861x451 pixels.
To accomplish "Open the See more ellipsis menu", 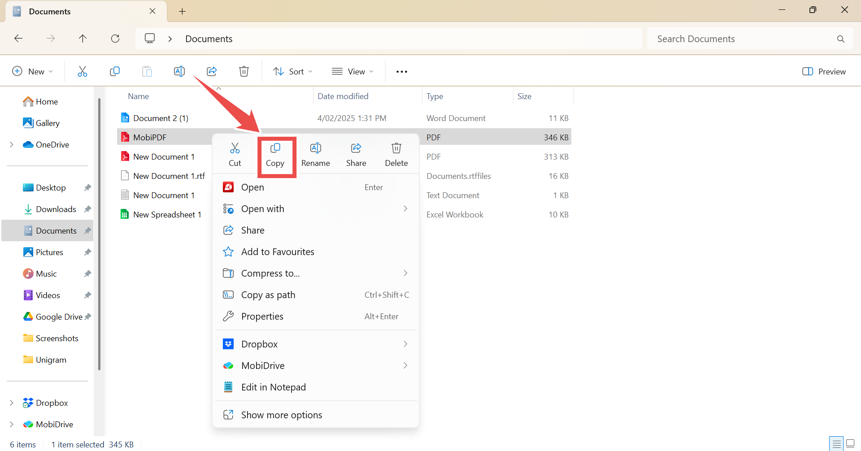I will (401, 72).
